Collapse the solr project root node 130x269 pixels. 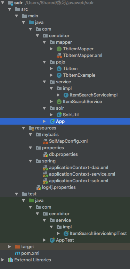2,2
